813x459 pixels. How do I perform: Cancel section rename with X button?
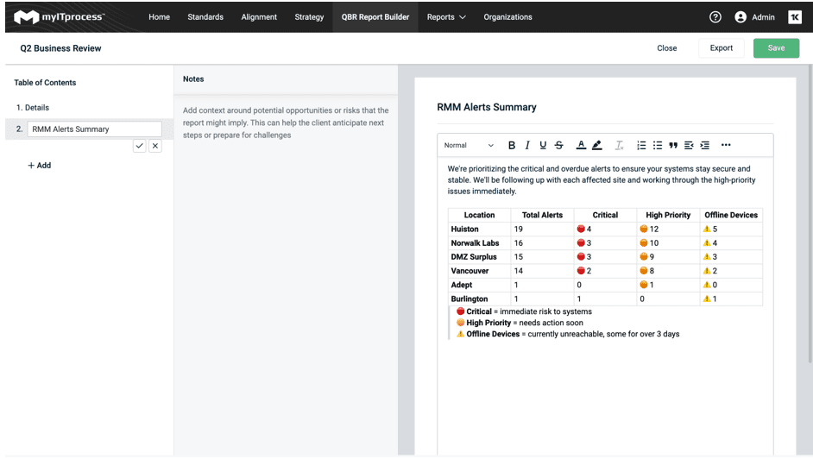[155, 147]
